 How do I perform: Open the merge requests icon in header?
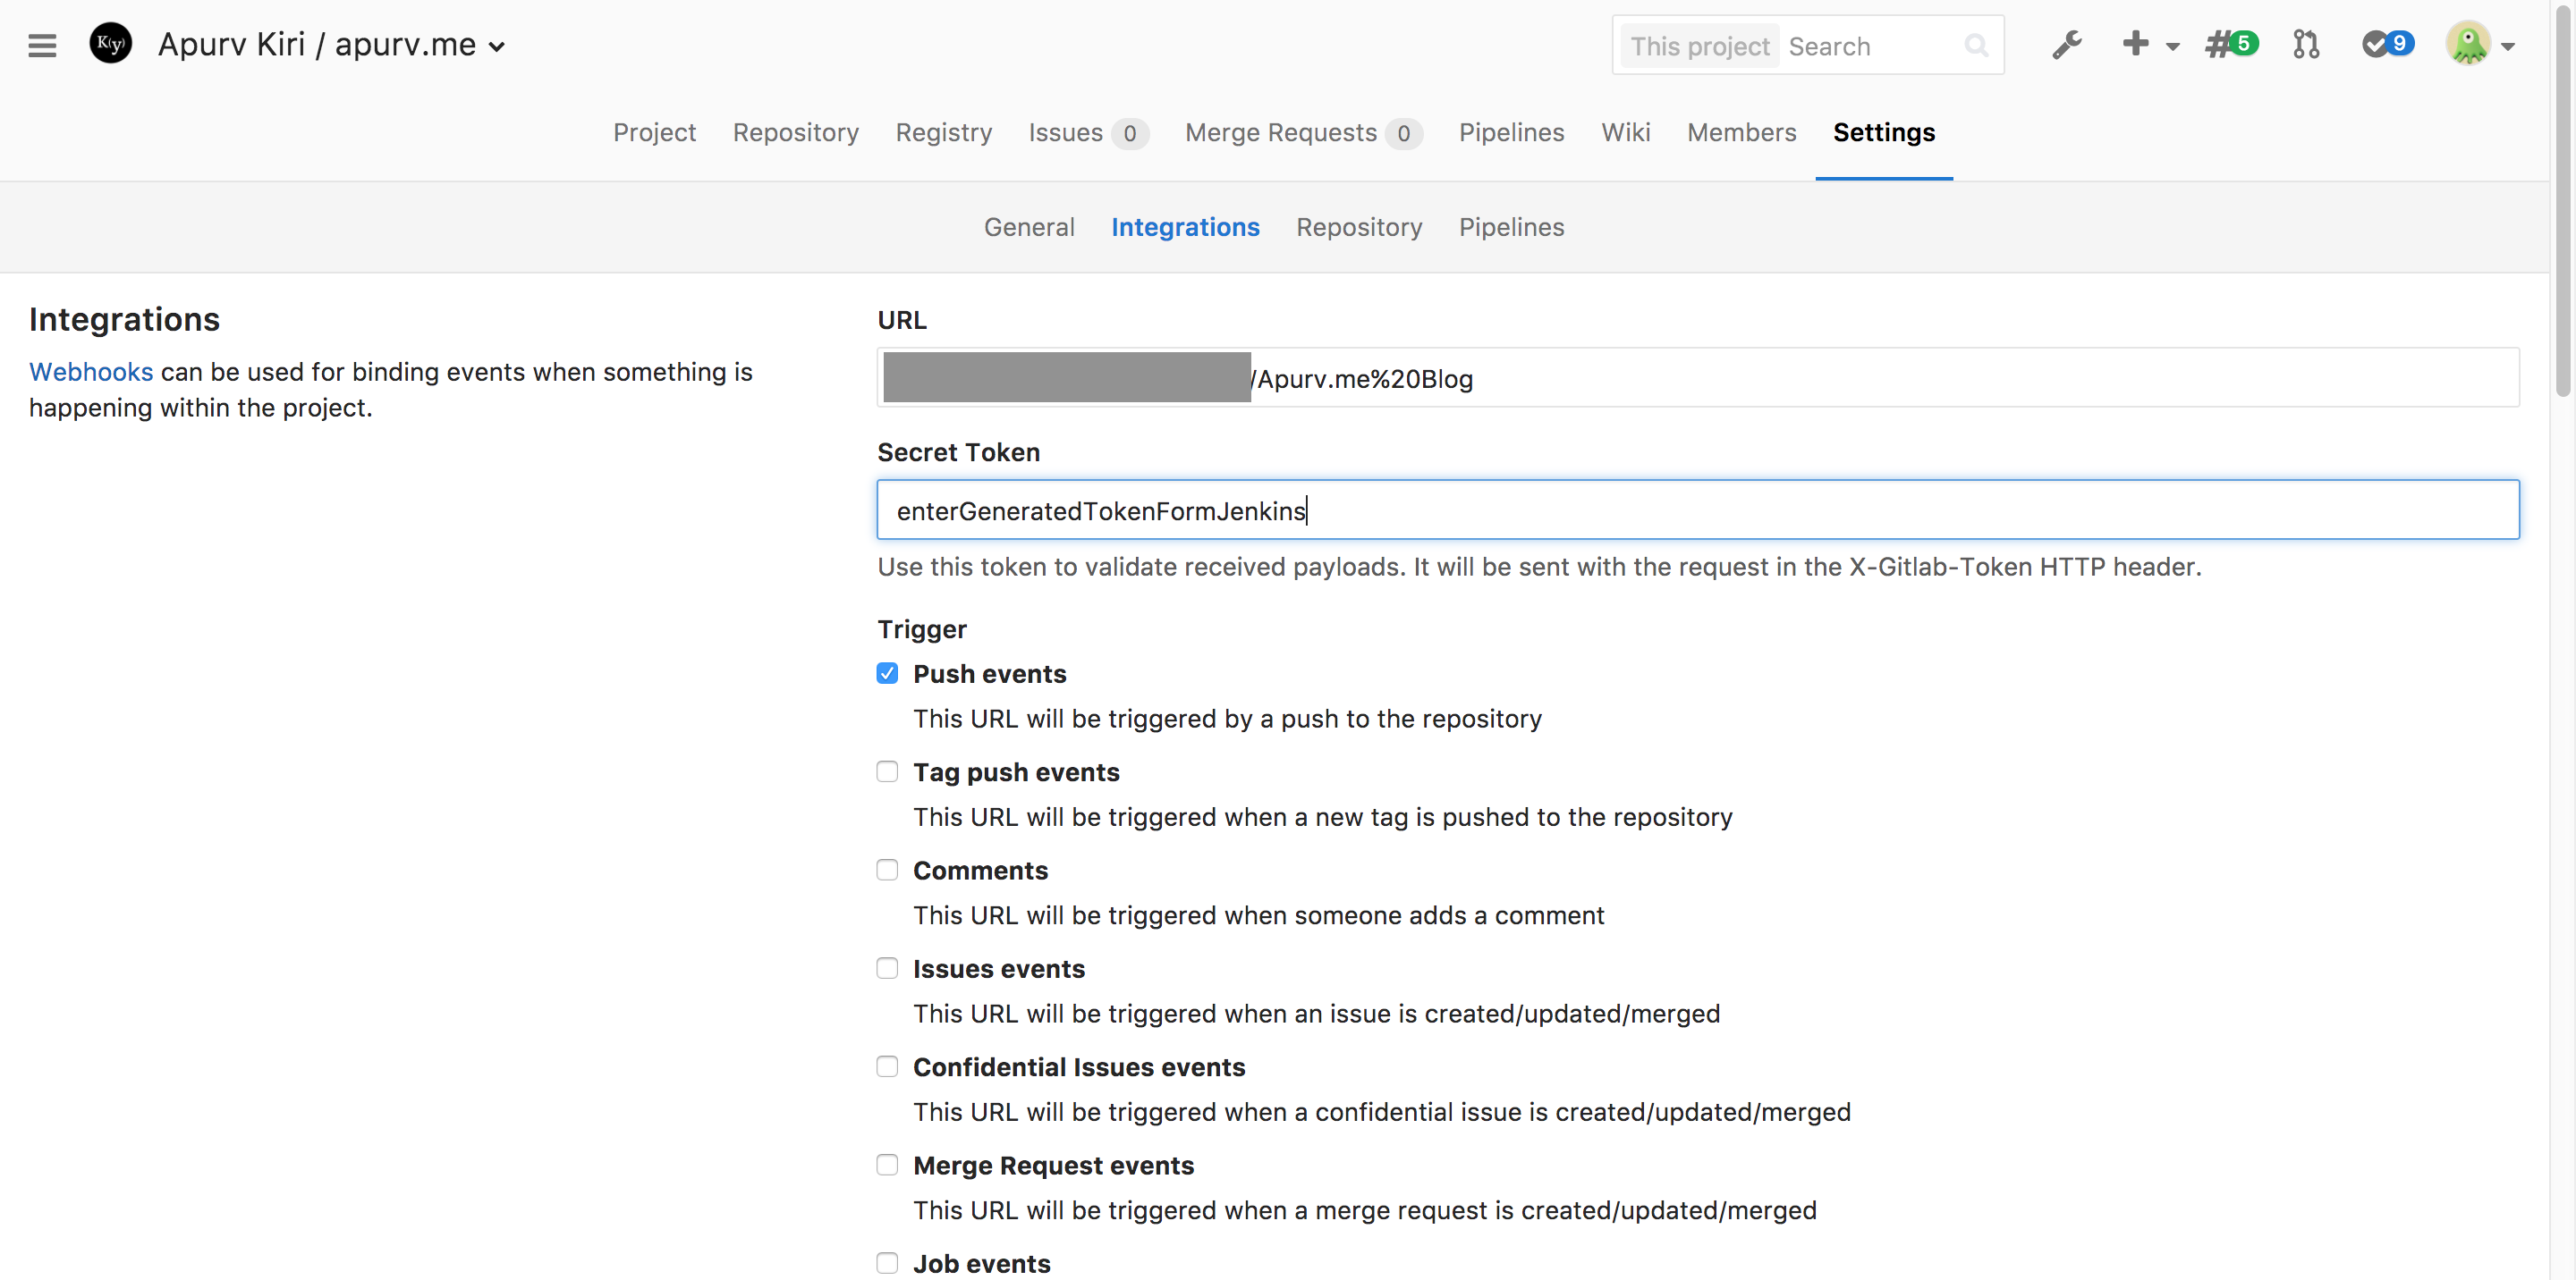[2306, 45]
